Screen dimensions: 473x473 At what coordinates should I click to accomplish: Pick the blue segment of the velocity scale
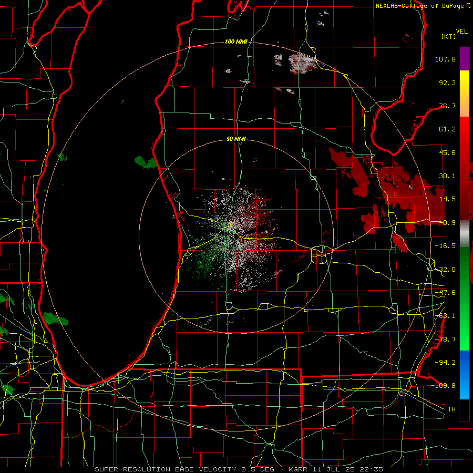pyautogui.click(x=464, y=375)
